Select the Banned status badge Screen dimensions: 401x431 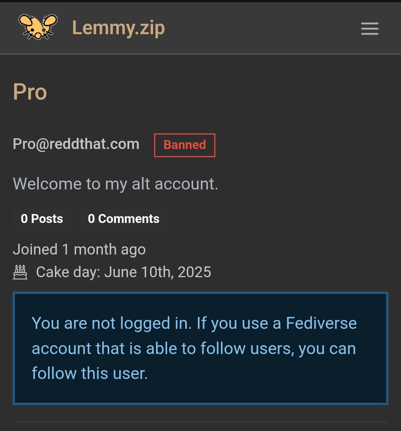tap(185, 145)
